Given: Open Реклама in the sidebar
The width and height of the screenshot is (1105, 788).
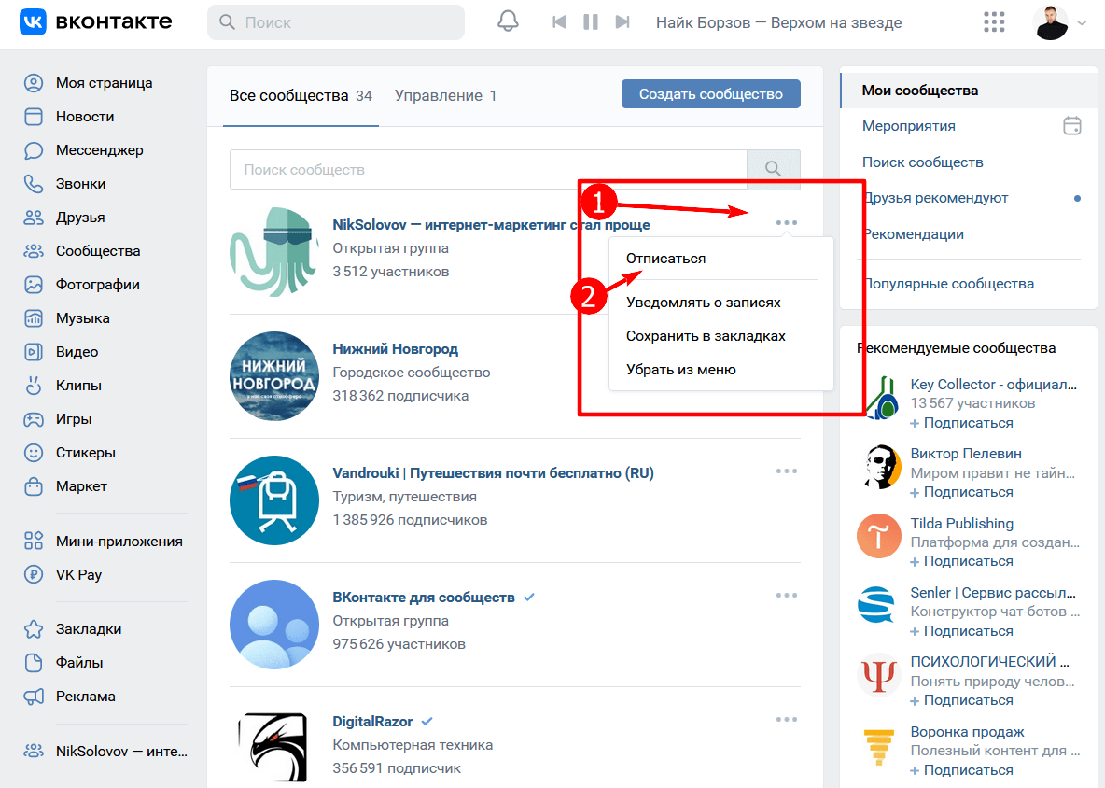Looking at the screenshot, I should [85, 697].
